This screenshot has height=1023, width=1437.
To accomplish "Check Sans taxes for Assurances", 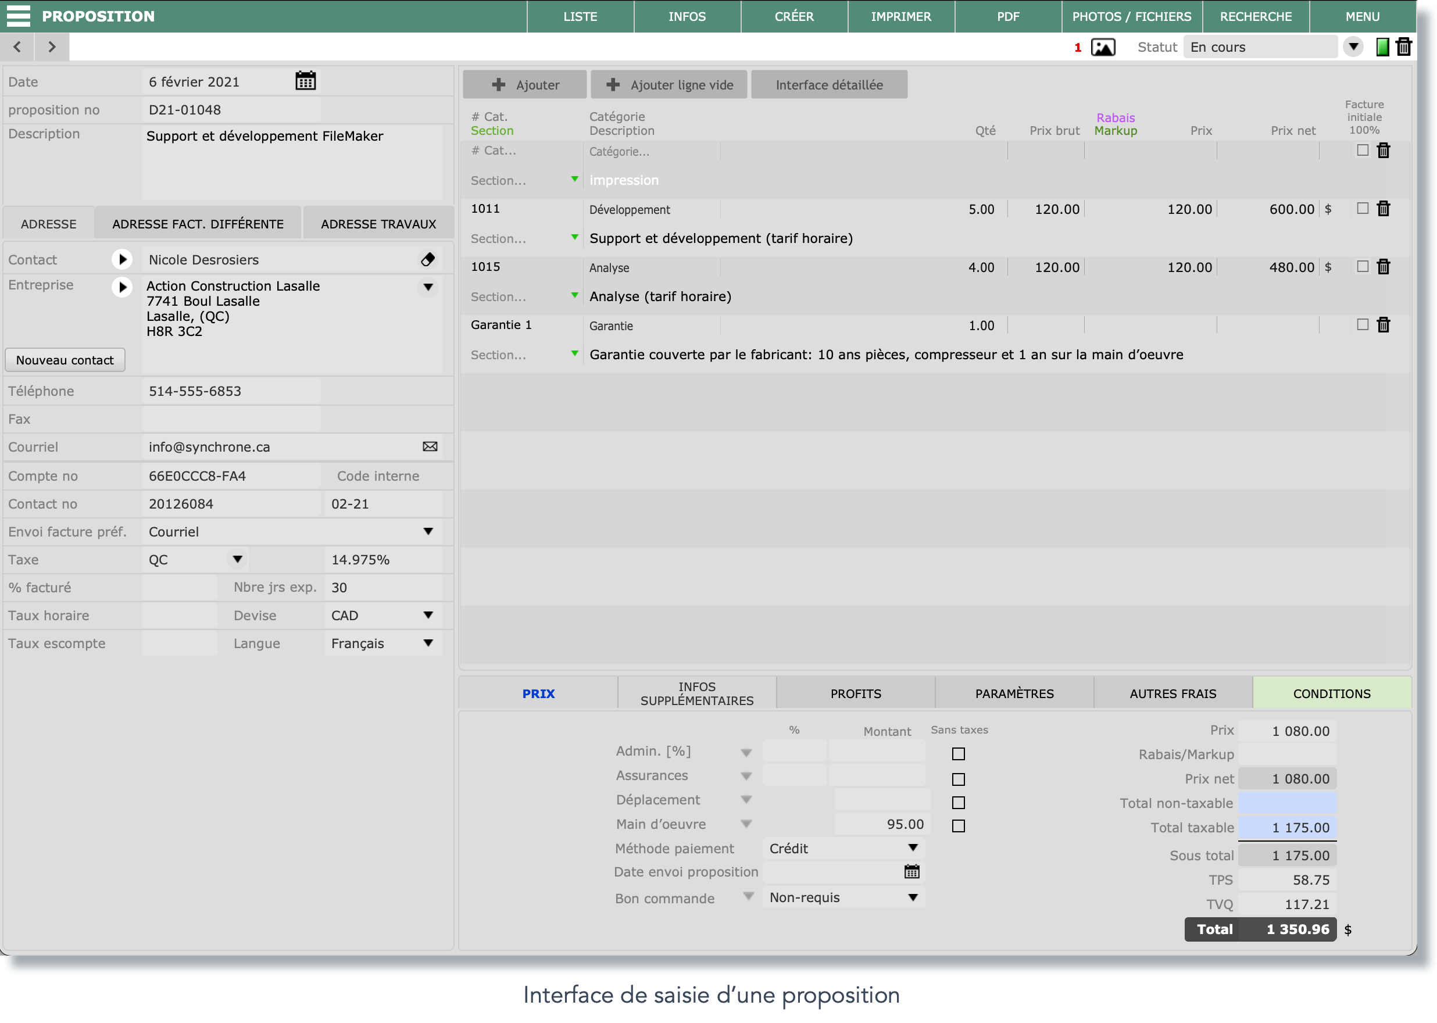I will coord(958,779).
